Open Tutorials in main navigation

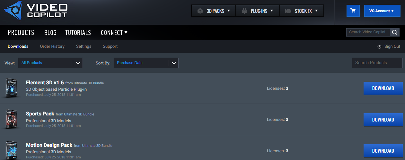pos(78,33)
